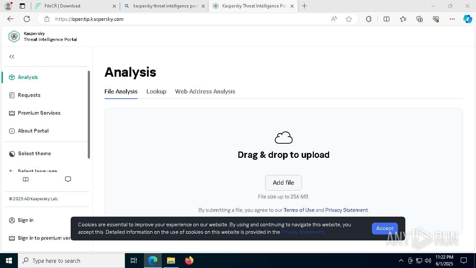476x268 pixels.
Task: Accept the cookies notice
Action: pyautogui.click(x=385, y=228)
